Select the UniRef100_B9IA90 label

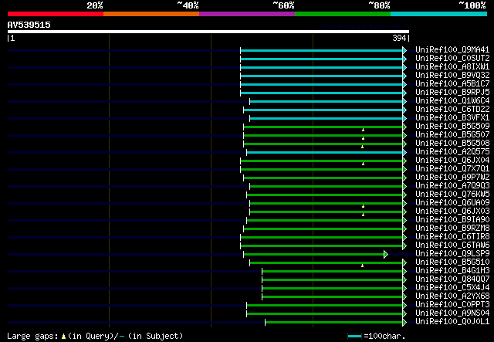[452, 220]
